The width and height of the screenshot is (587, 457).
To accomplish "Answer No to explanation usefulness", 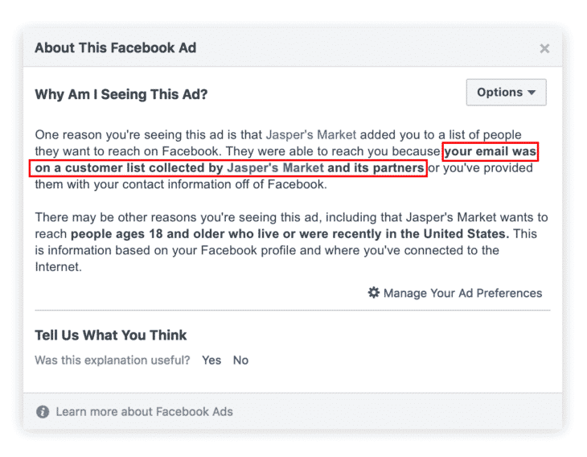I will [x=240, y=360].
